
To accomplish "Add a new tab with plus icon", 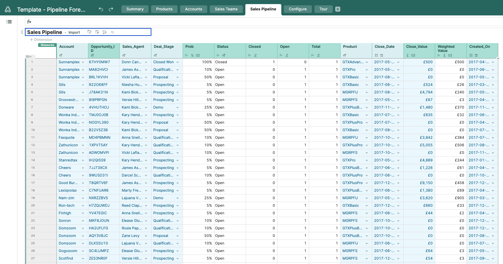I will (x=338, y=9).
